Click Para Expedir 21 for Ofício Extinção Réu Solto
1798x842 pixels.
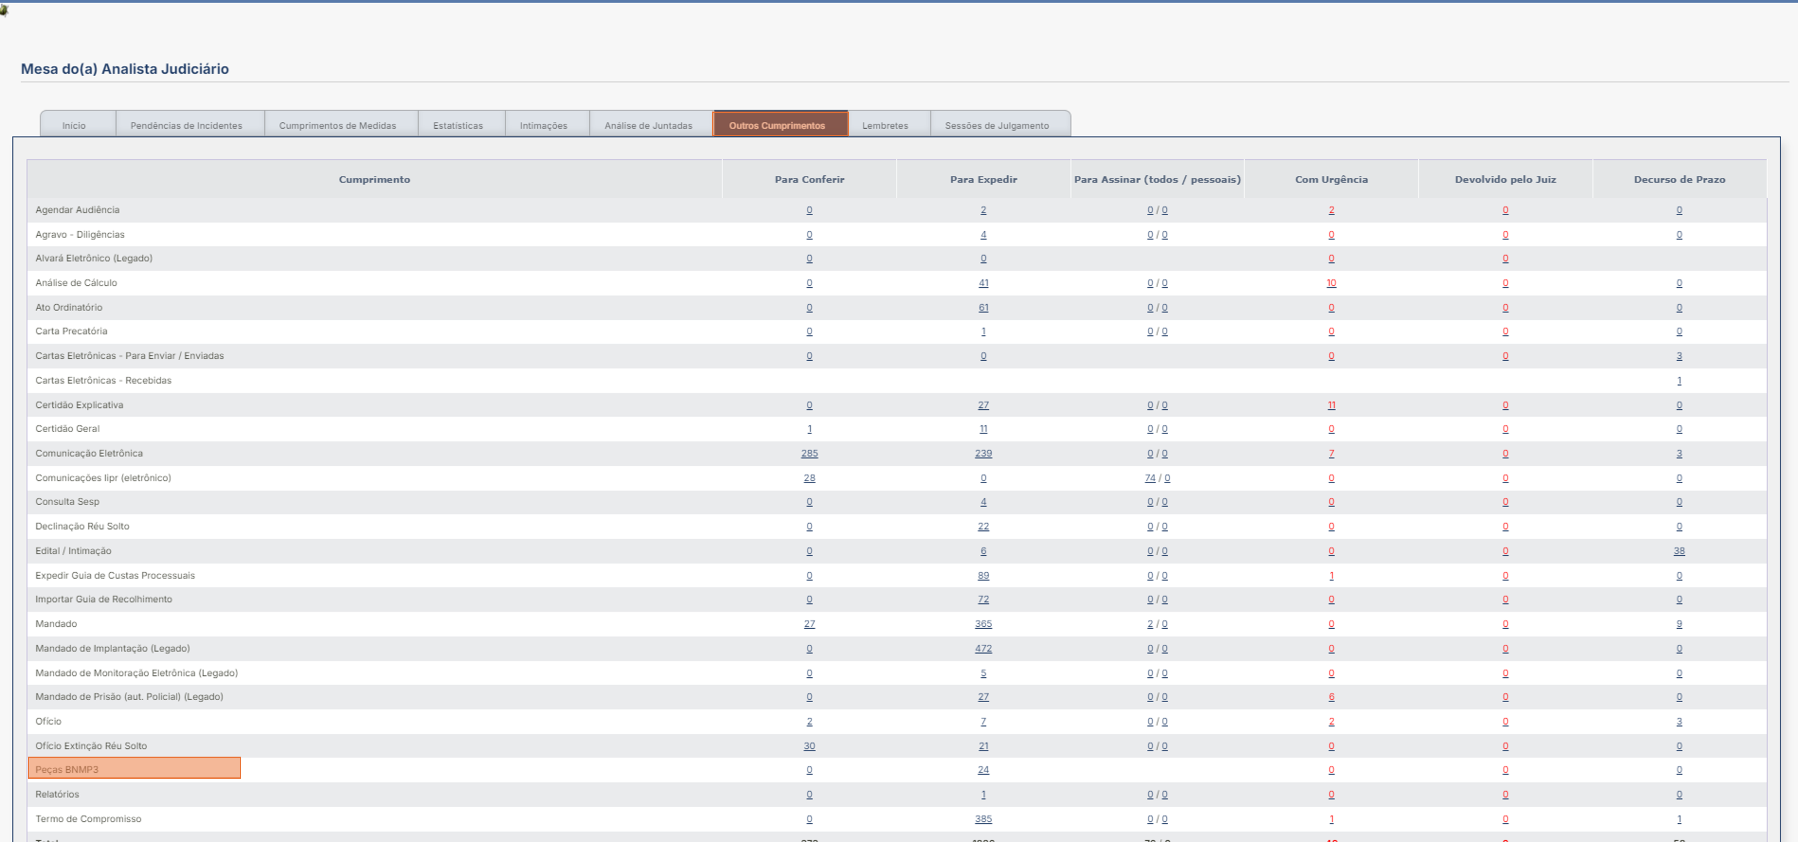point(984,746)
